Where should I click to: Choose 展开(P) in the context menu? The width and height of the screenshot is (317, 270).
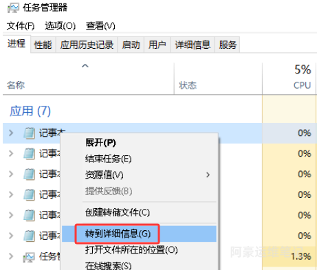click(139, 143)
